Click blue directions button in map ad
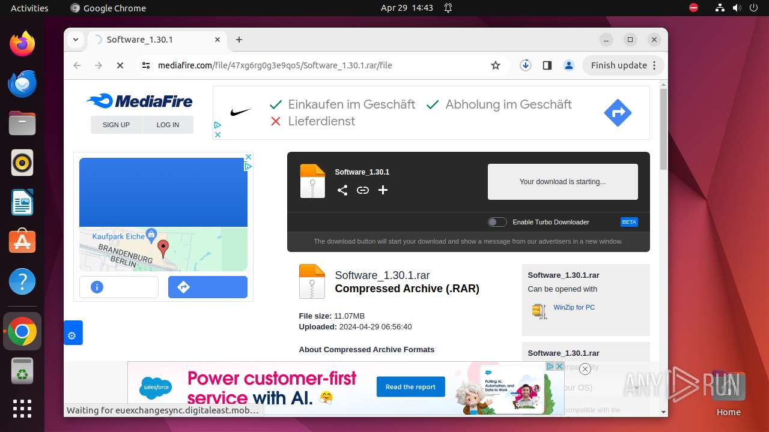Viewport: 769px width, 432px height. click(x=208, y=287)
